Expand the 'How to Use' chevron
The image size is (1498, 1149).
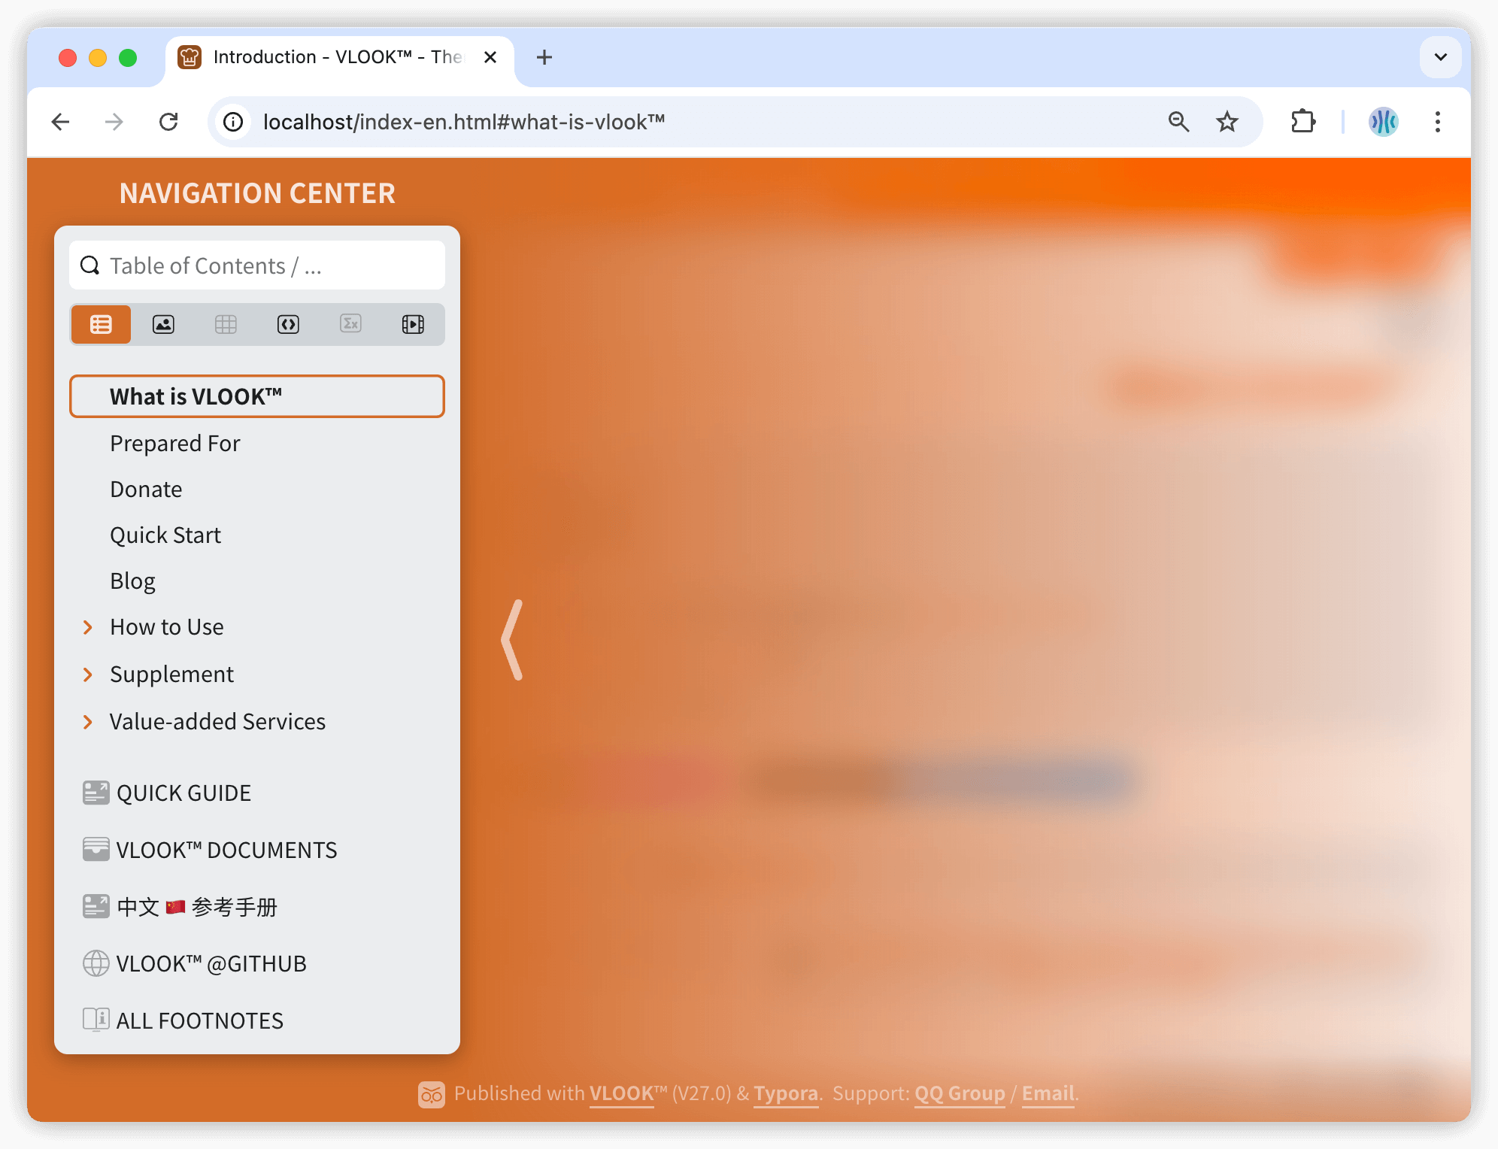[88, 627]
